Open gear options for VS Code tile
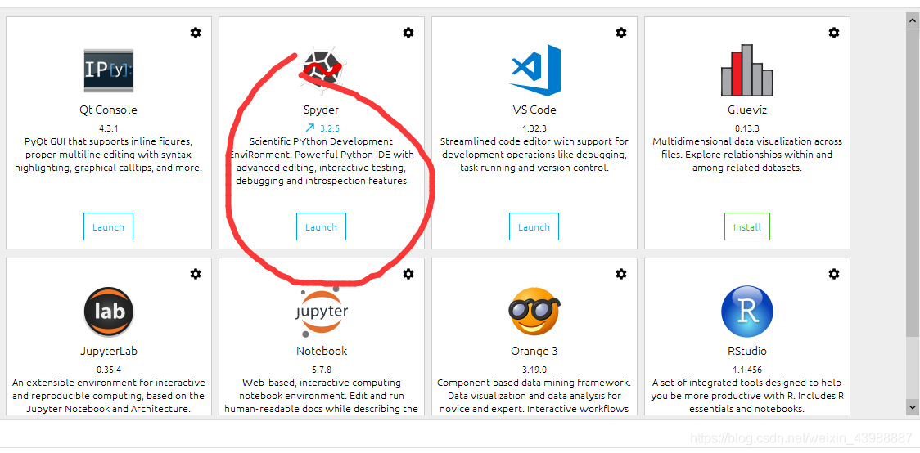This screenshot has width=920, height=453. point(620,33)
